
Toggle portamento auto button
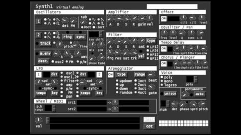click(x=200, y=94)
